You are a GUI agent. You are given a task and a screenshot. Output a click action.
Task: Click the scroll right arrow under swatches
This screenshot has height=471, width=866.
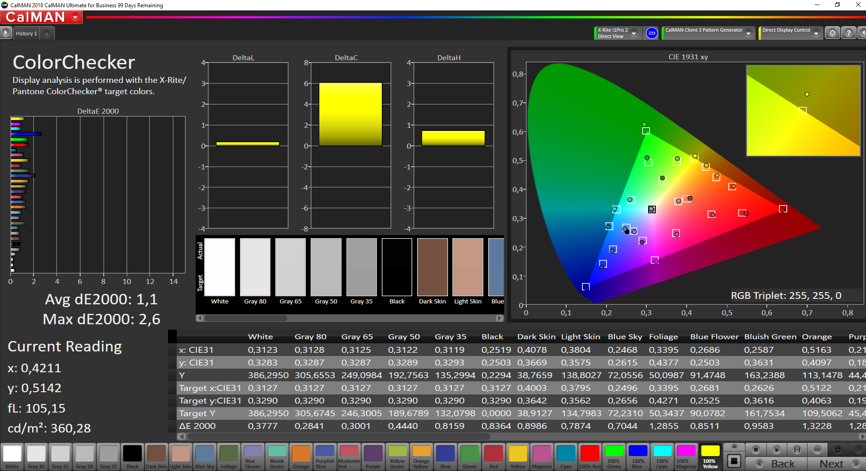(x=500, y=318)
